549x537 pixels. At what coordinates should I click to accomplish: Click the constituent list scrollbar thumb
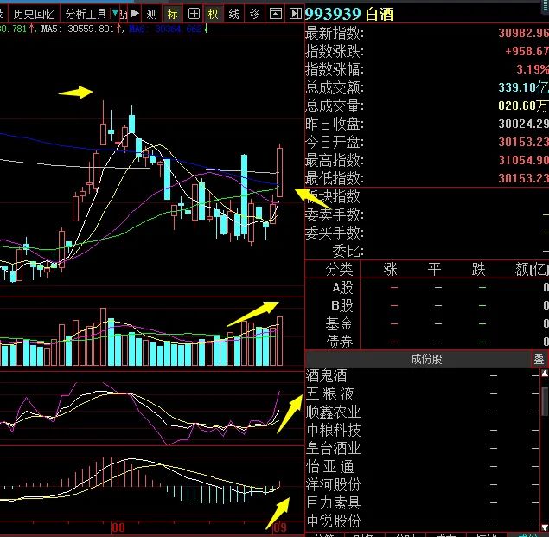(545, 401)
